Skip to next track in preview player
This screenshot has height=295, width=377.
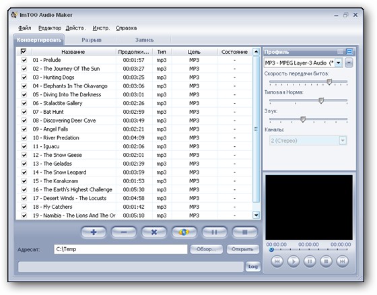click(343, 261)
